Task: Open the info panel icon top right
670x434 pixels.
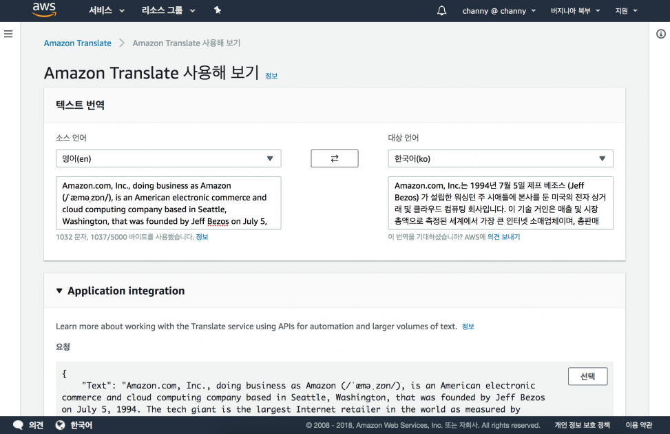Action: click(661, 33)
